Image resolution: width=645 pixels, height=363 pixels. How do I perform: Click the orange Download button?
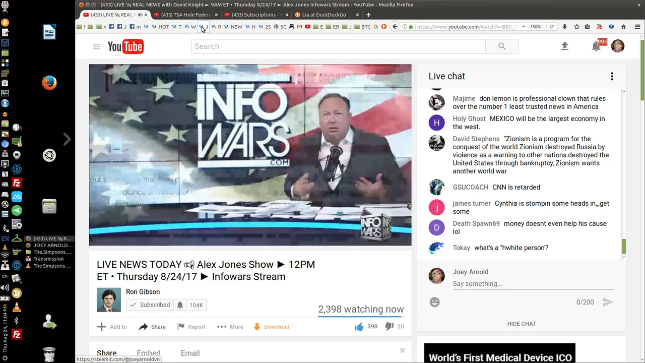[x=271, y=327]
